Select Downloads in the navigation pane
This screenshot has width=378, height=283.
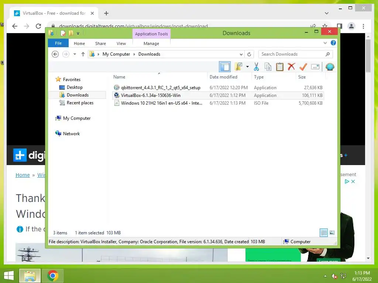[x=77, y=95]
